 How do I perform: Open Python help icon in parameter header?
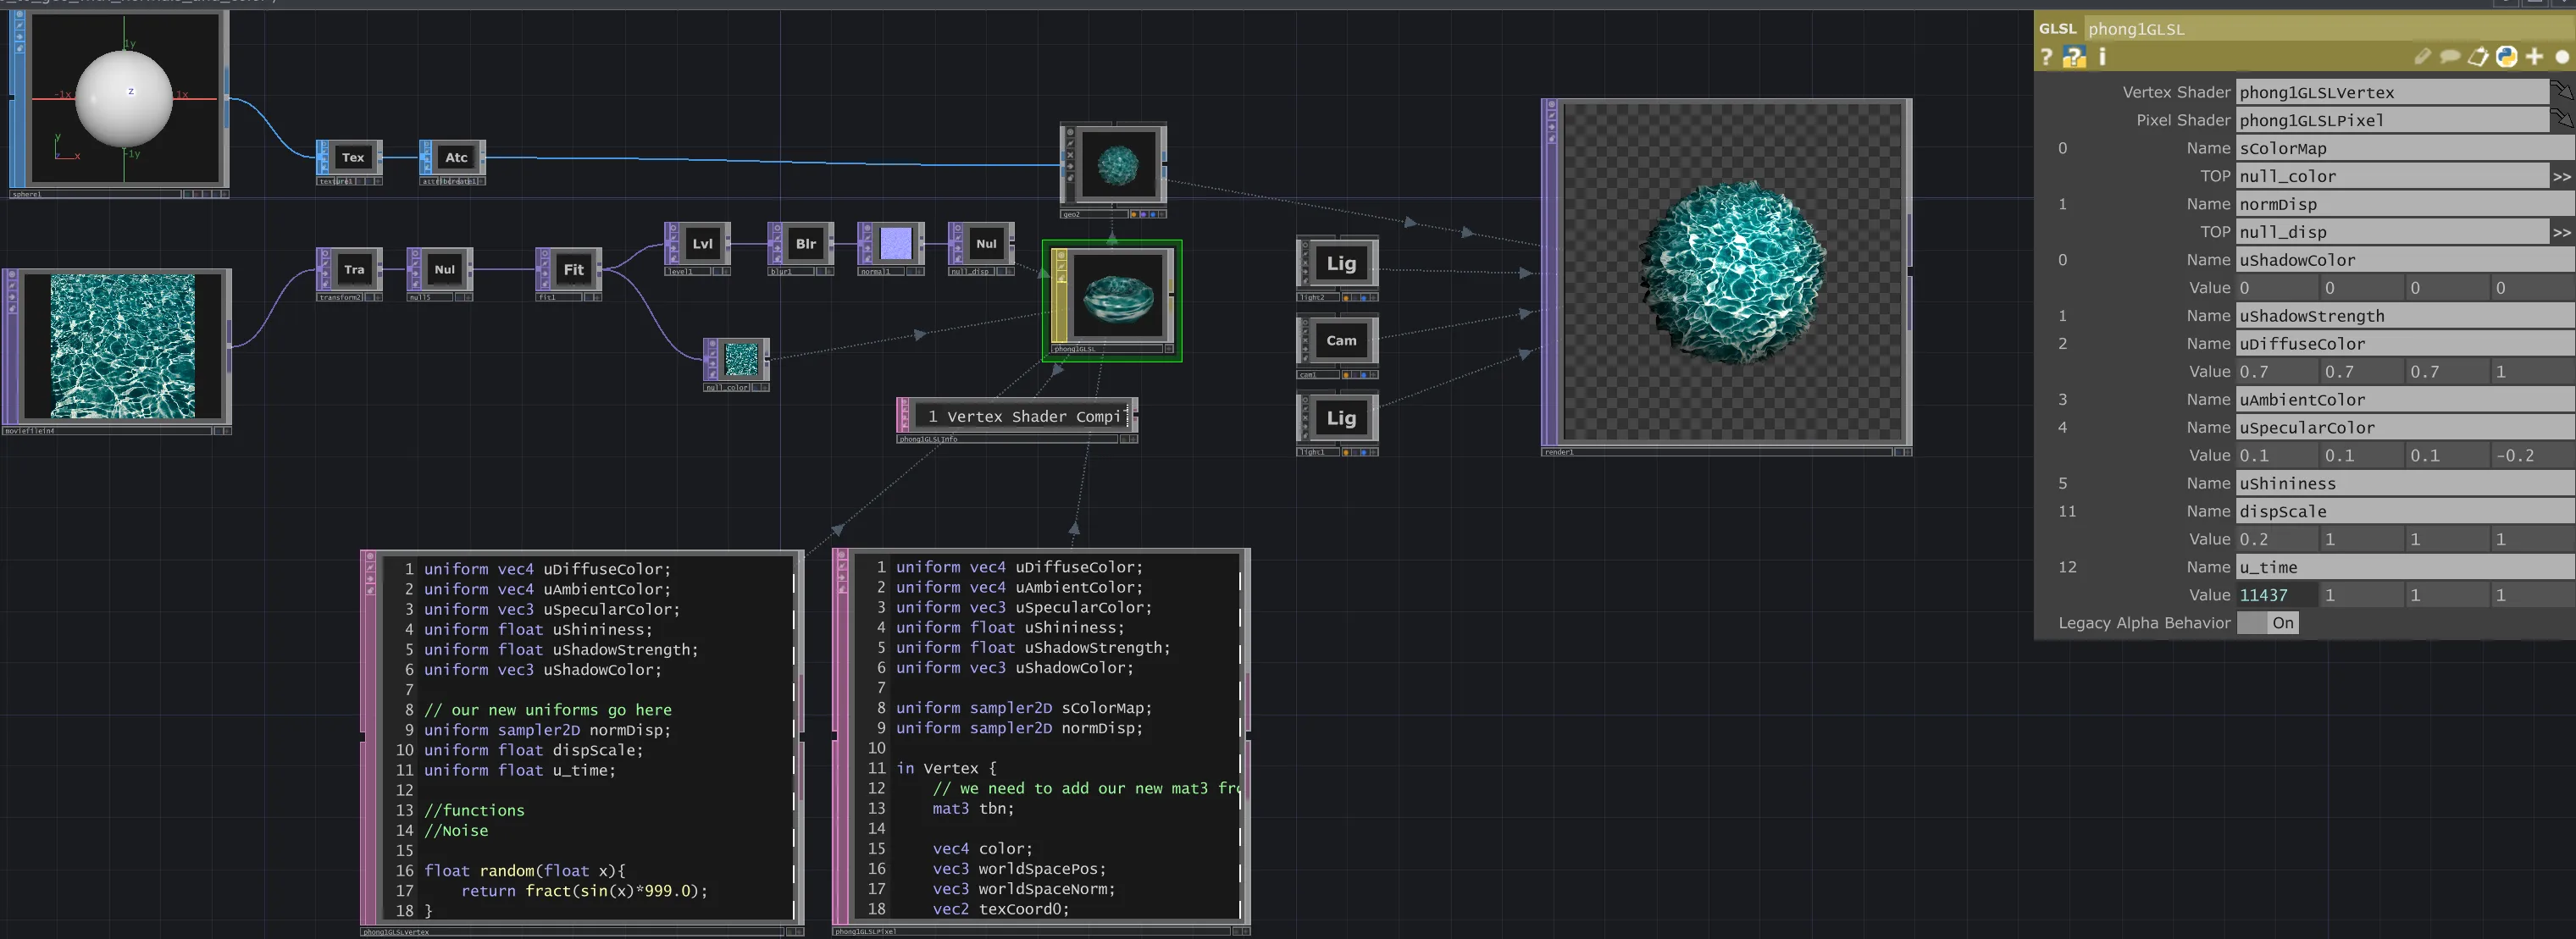pos(2074,57)
